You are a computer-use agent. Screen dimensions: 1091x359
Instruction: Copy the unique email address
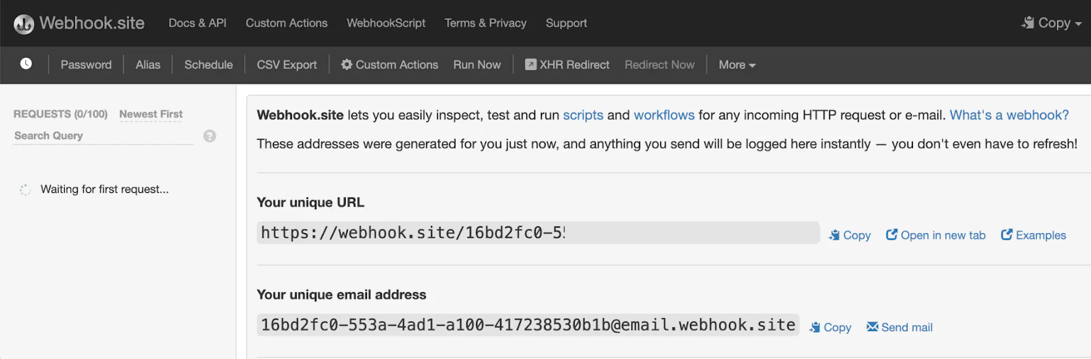pyautogui.click(x=830, y=328)
